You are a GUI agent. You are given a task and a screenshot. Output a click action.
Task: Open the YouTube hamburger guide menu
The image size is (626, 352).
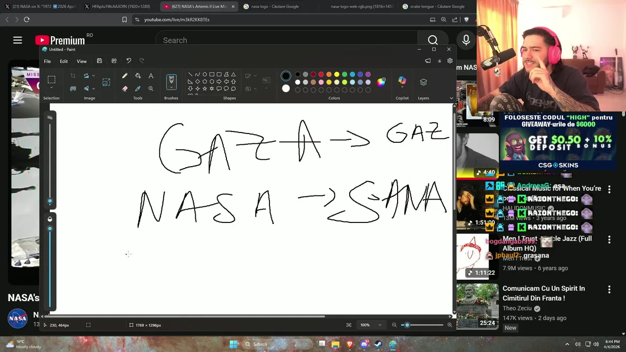(x=18, y=40)
